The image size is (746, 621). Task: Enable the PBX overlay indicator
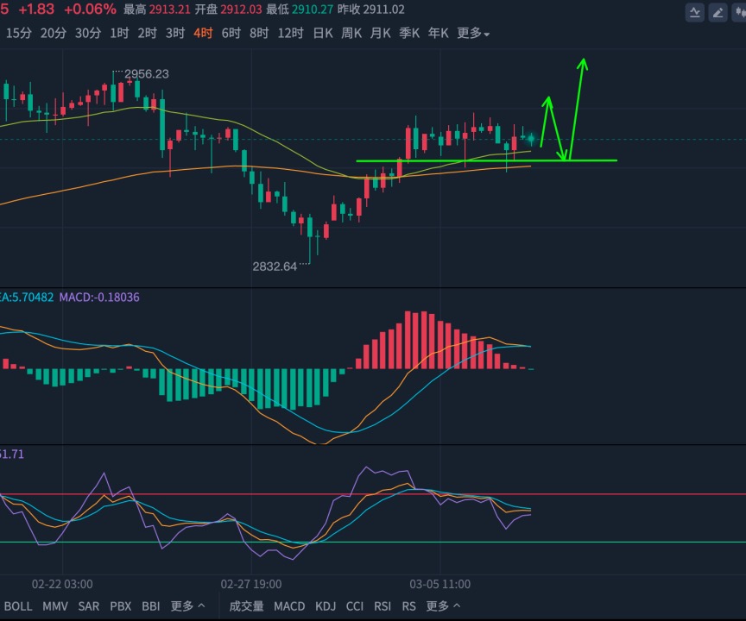pos(120,606)
